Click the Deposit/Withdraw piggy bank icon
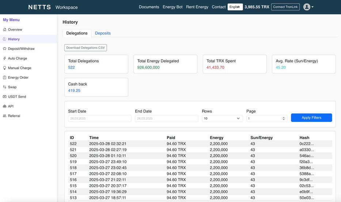Image resolution: width=341 pixels, height=202 pixels. [4, 49]
